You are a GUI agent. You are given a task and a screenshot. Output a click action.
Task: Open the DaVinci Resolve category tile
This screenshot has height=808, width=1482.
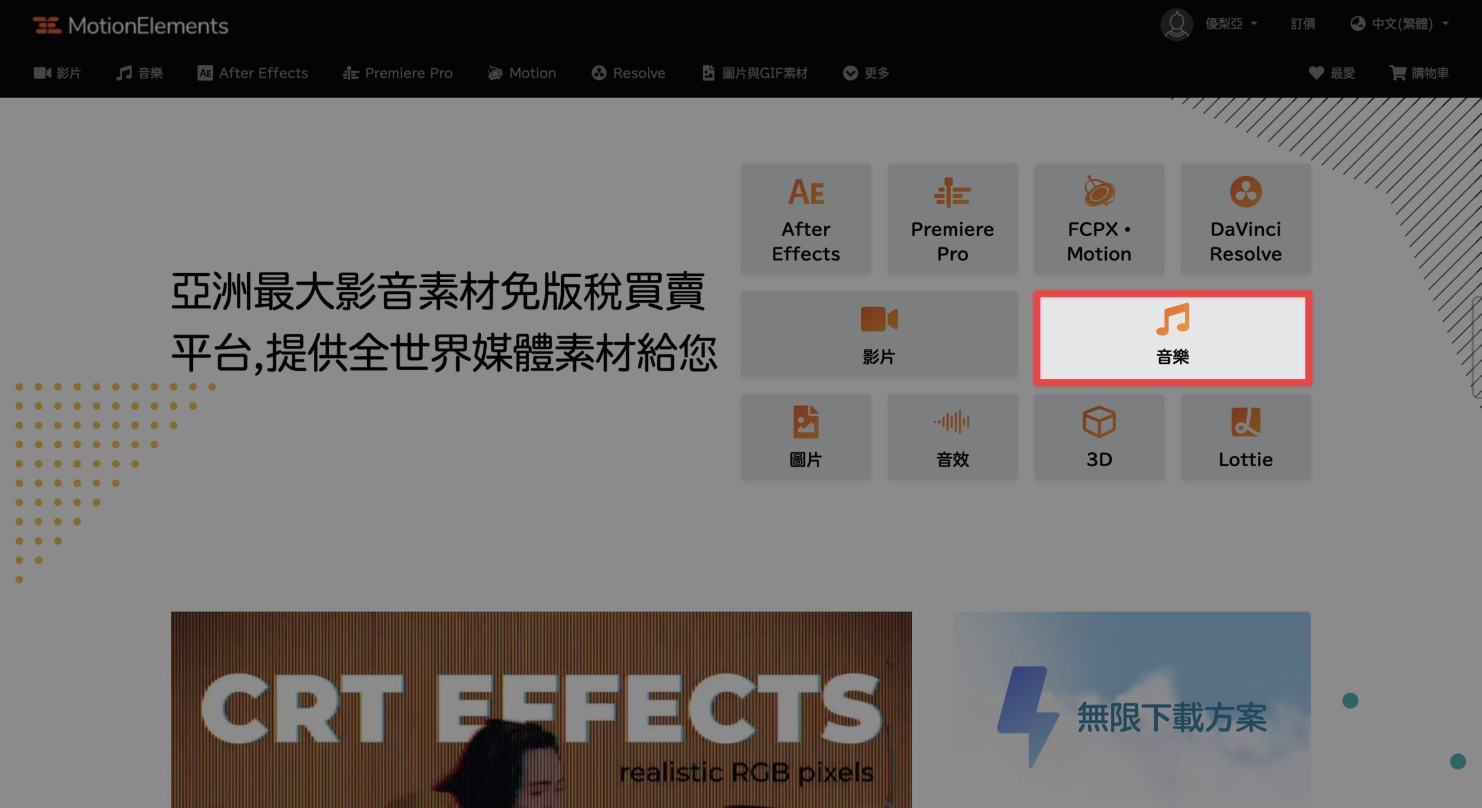point(1246,219)
